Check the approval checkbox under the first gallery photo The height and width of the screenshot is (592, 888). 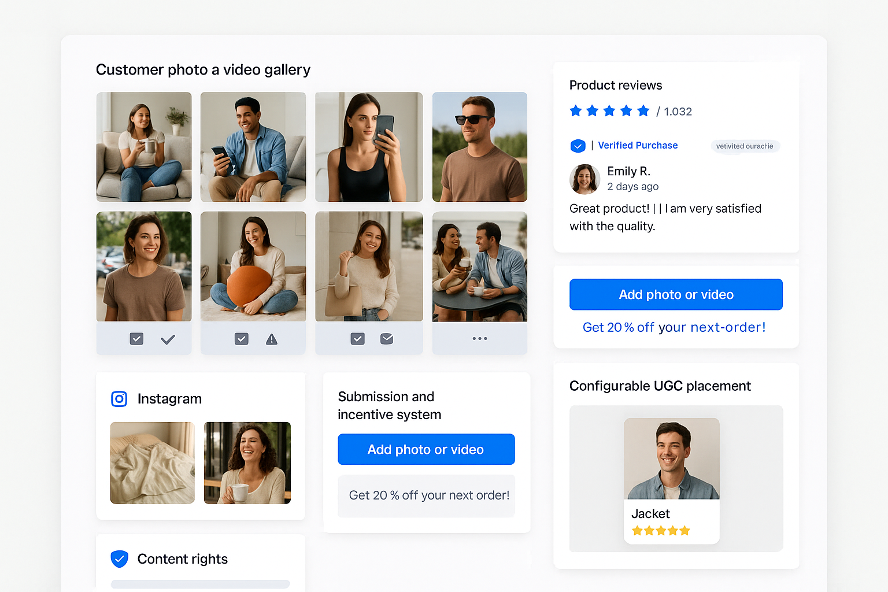coord(136,339)
